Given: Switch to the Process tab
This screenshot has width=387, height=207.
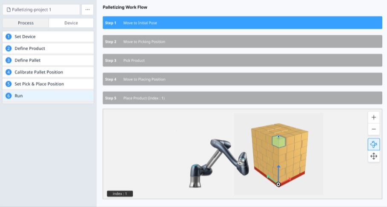Looking at the screenshot, I should pyautogui.click(x=26, y=23).
